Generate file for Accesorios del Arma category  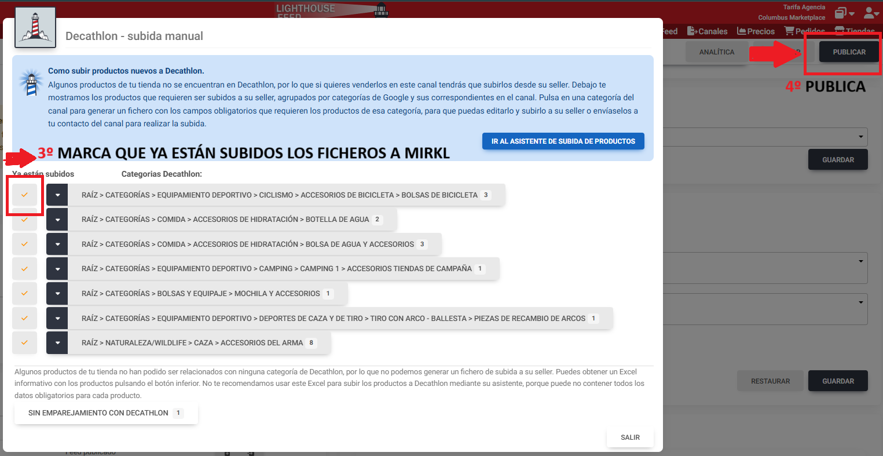[199, 342]
